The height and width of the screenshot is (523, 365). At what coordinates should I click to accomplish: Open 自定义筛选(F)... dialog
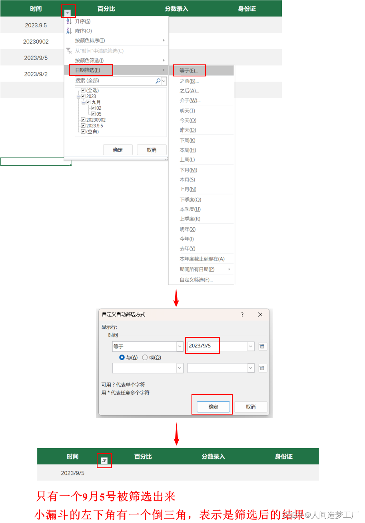(x=201, y=280)
